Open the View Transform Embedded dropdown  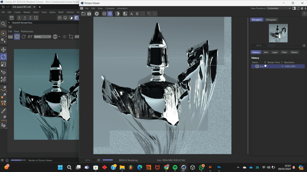pyautogui.click(x=279, y=8)
